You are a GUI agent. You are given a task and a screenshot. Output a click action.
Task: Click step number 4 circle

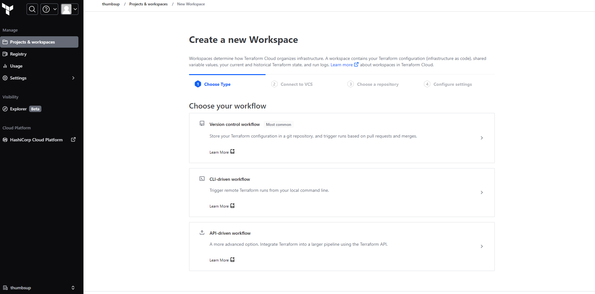pyautogui.click(x=427, y=84)
